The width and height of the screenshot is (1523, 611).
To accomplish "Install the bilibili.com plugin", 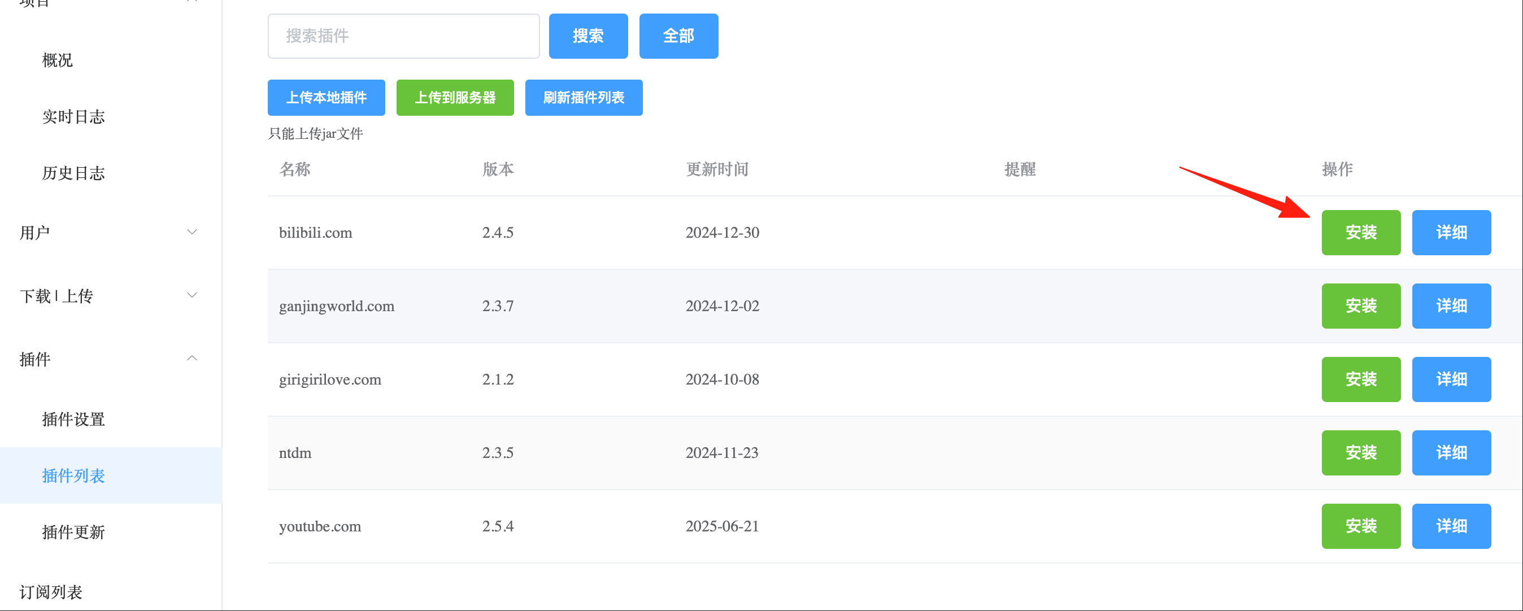I will tap(1361, 233).
